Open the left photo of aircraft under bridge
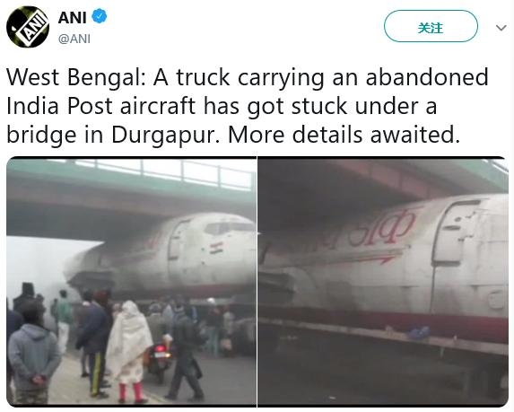514x412 pixels. pos(131,282)
